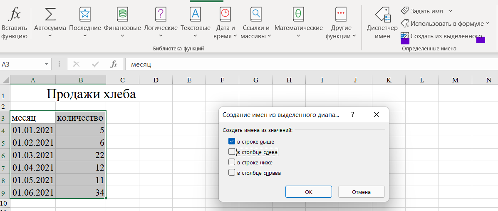
Task: Open the Финансовые functions book icon
Action: [x=122, y=15]
